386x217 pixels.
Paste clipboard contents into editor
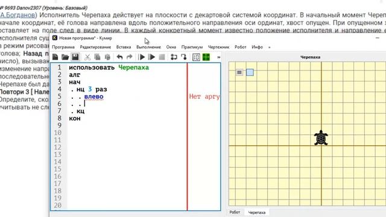(x=107, y=57)
